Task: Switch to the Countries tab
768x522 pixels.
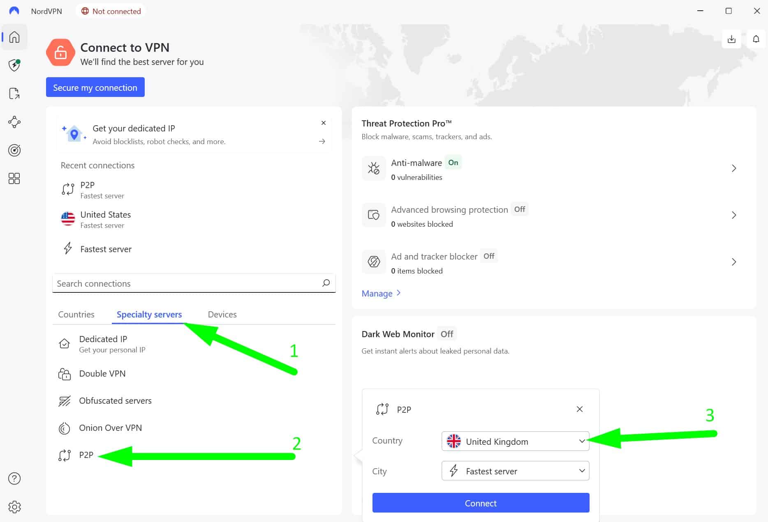Action: [x=76, y=314]
